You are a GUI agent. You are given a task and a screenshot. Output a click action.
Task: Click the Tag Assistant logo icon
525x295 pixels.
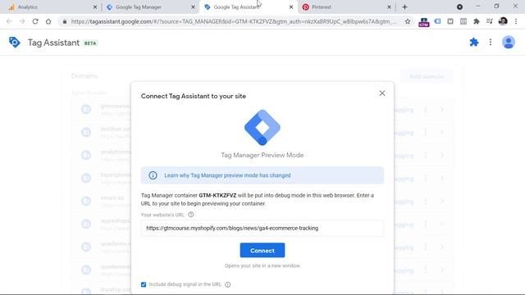pos(15,43)
